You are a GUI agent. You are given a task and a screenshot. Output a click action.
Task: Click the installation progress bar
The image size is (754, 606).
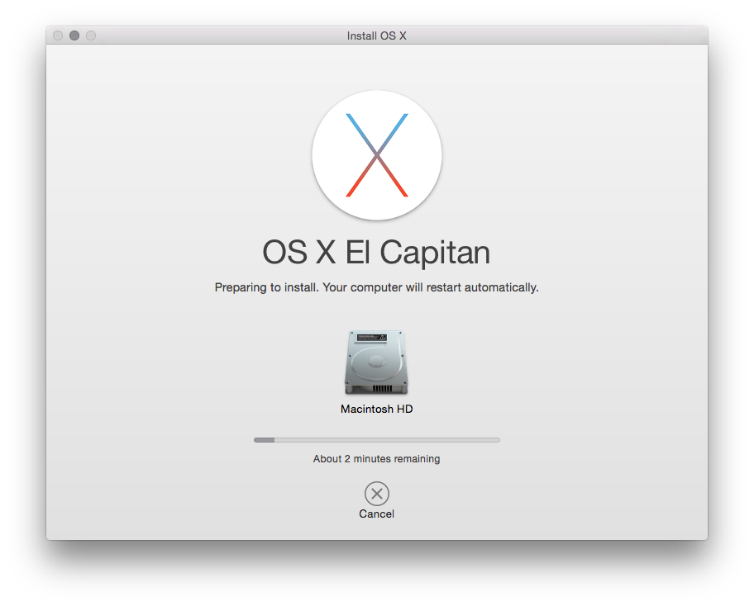point(376,440)
